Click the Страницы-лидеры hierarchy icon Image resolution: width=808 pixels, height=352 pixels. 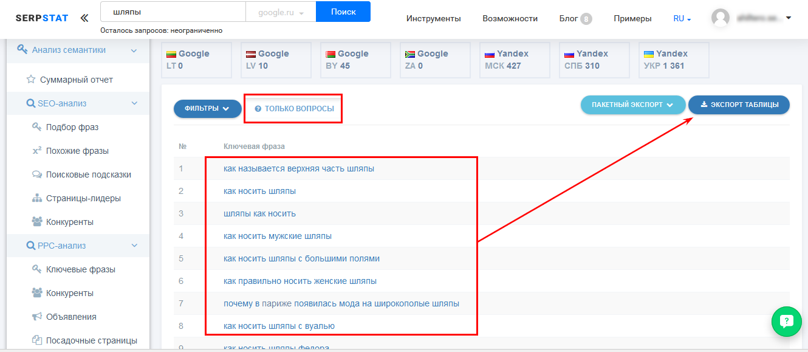coord(36,198)
